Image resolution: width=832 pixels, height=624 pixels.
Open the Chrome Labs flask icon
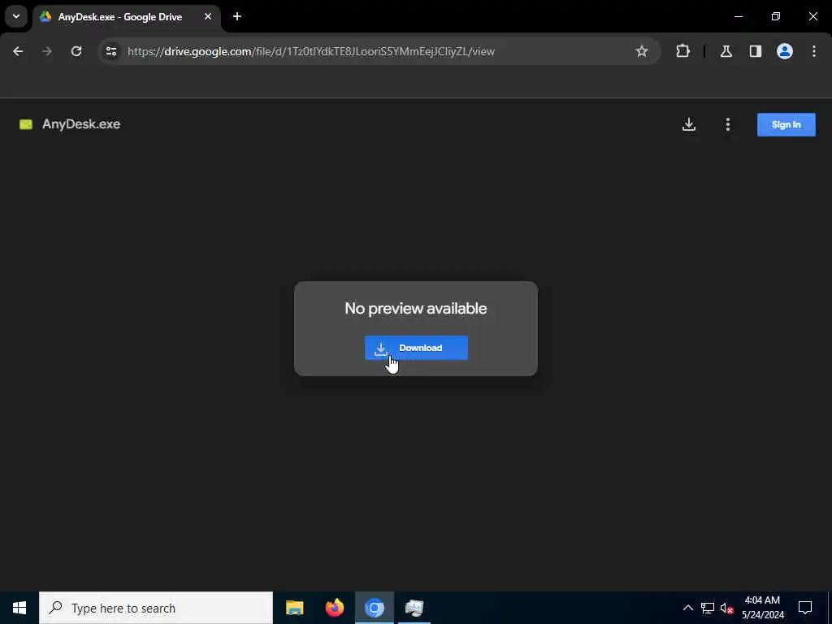click(726, 51)
